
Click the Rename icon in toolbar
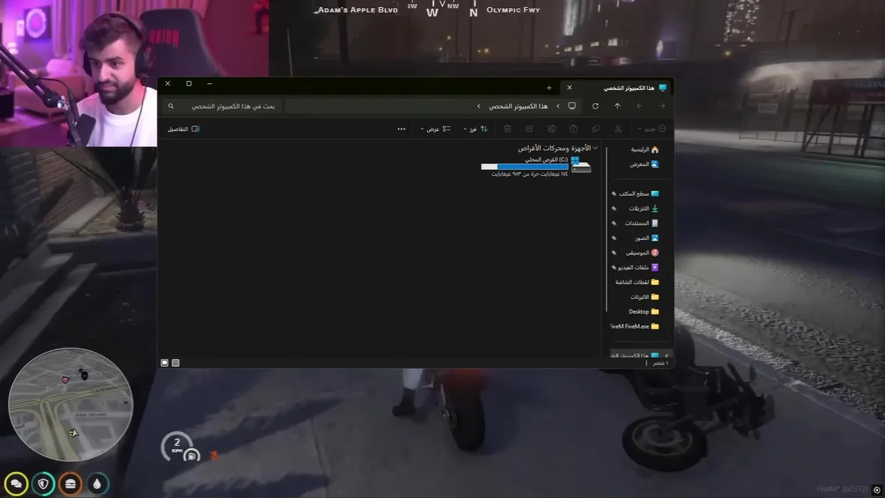pos(552,129)
